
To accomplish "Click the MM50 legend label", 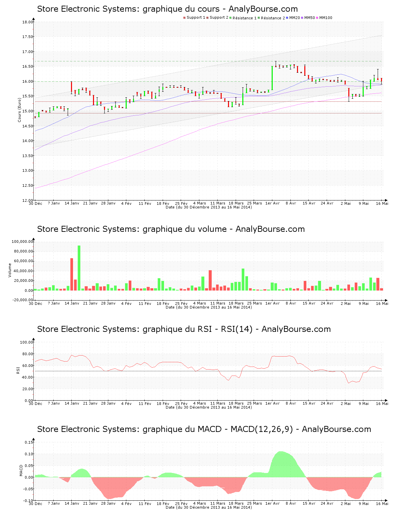I will [310, 18].
